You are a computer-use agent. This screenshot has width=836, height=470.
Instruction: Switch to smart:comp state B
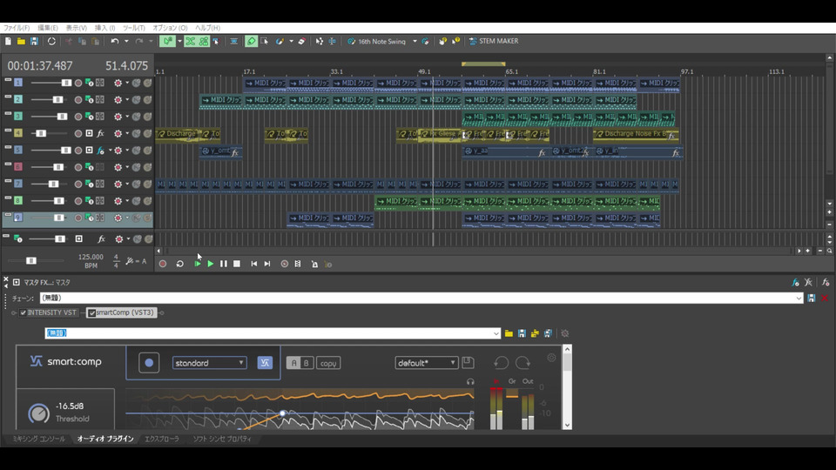click(306, 363)
